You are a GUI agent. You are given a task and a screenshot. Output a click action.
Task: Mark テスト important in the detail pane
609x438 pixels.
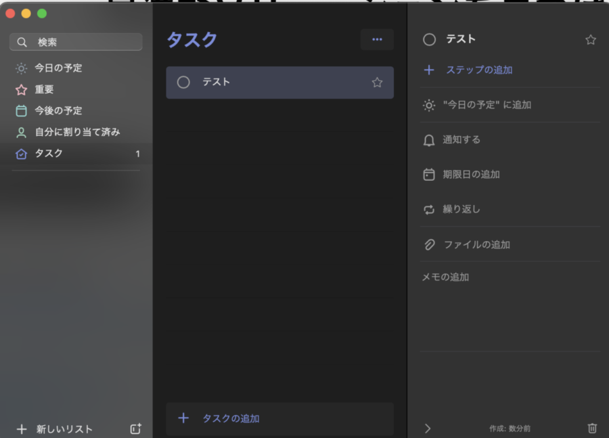[591, 40]
